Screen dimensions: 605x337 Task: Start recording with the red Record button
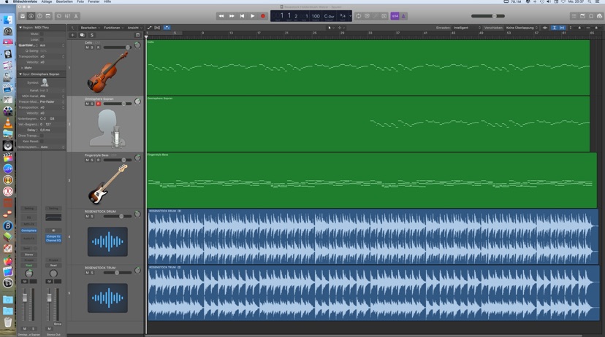click(263, 16)
